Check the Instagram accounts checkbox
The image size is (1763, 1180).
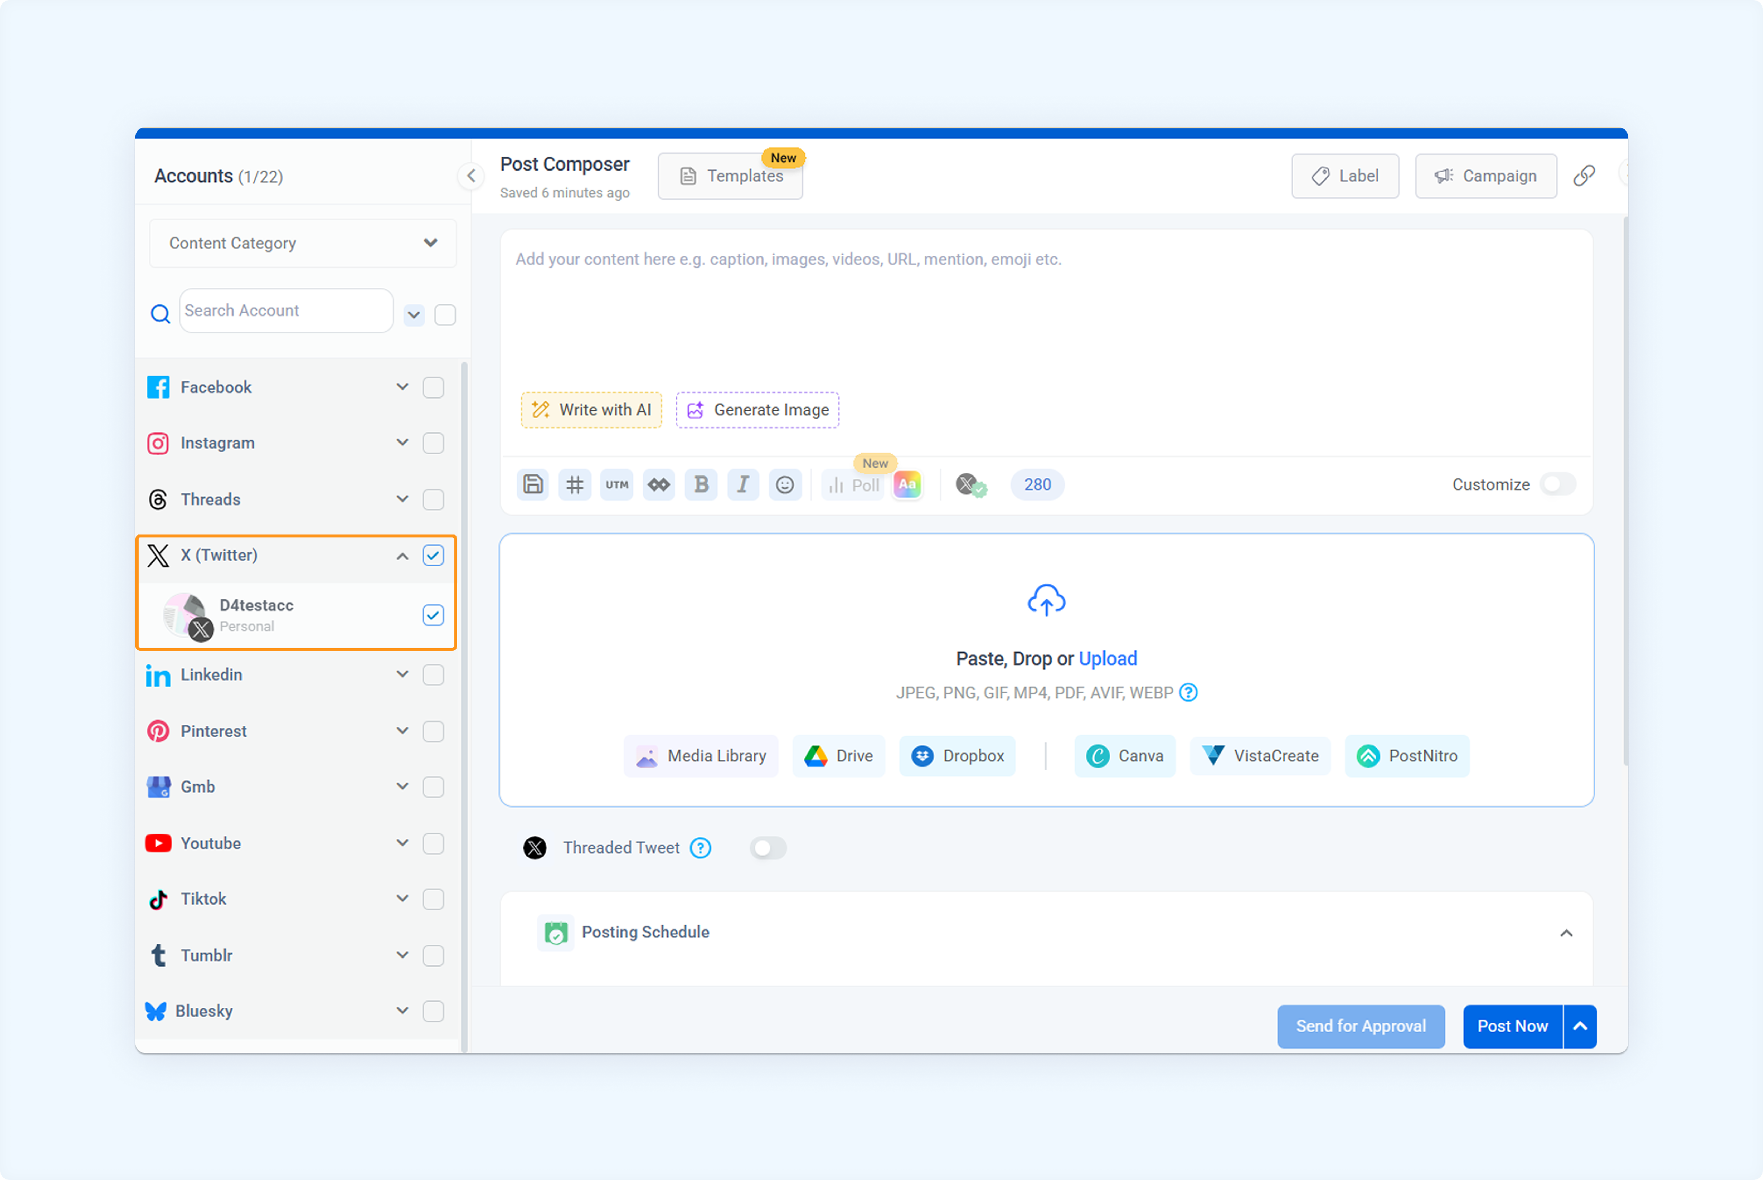434,443
